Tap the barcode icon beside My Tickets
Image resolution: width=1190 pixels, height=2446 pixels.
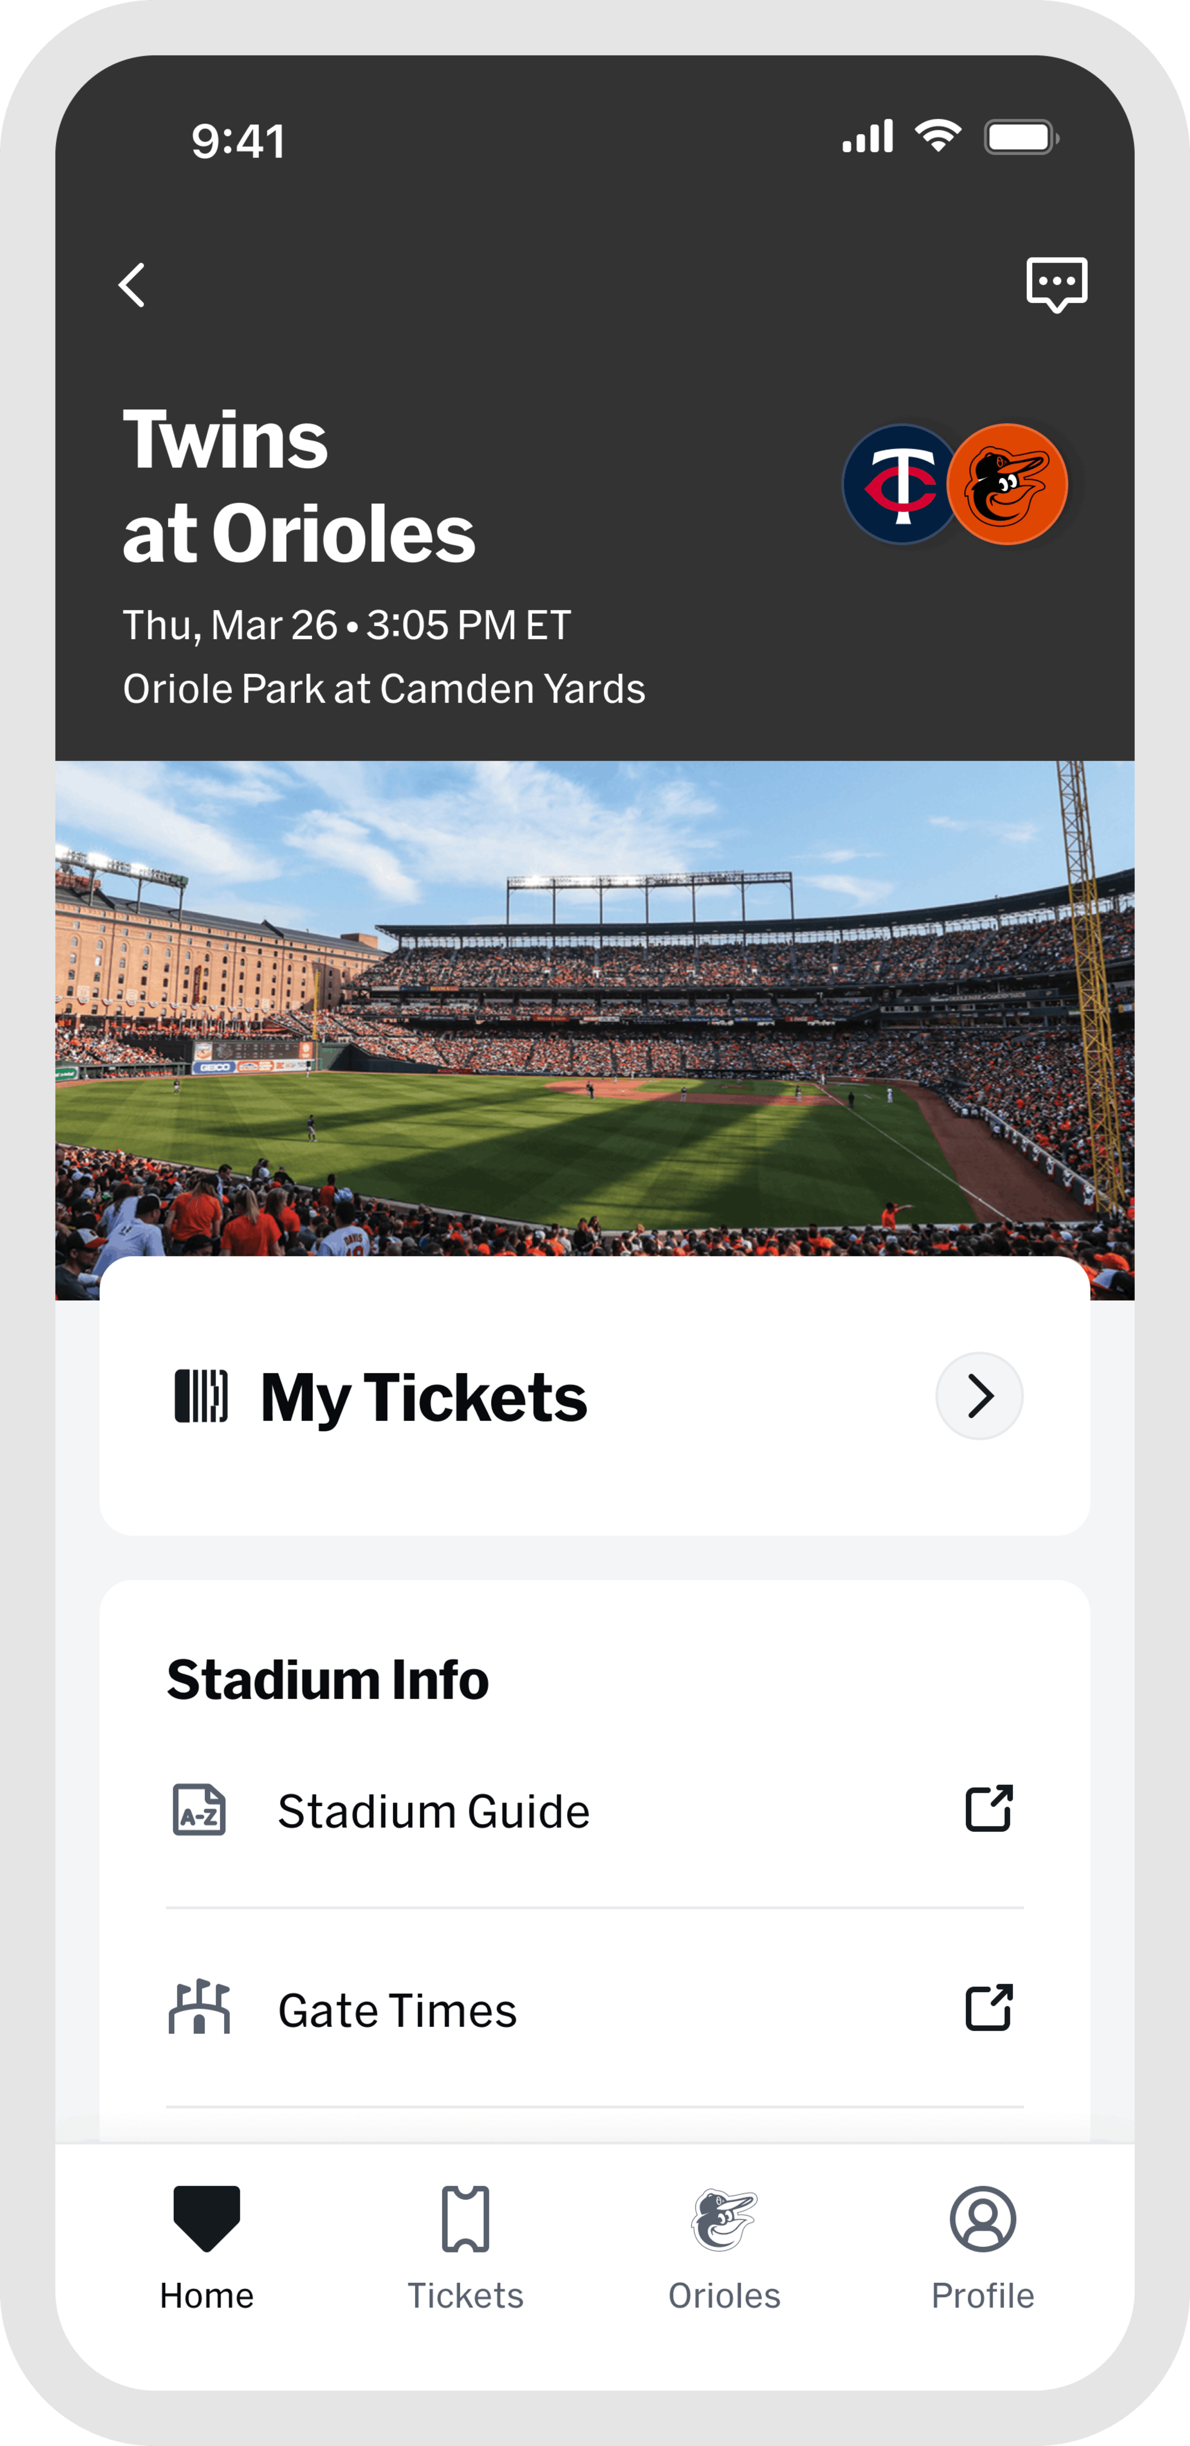pos(202,1396)
